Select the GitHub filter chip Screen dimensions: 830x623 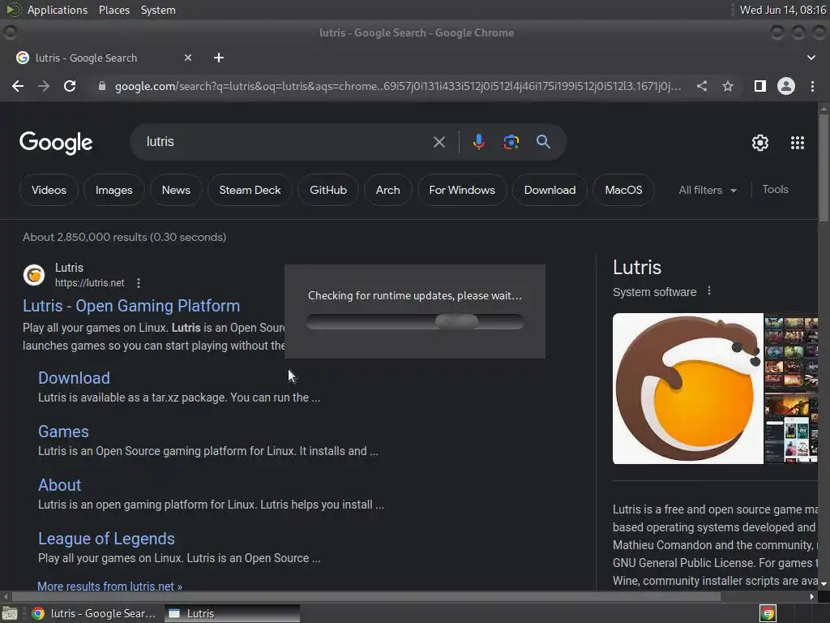tap(328, 190)
